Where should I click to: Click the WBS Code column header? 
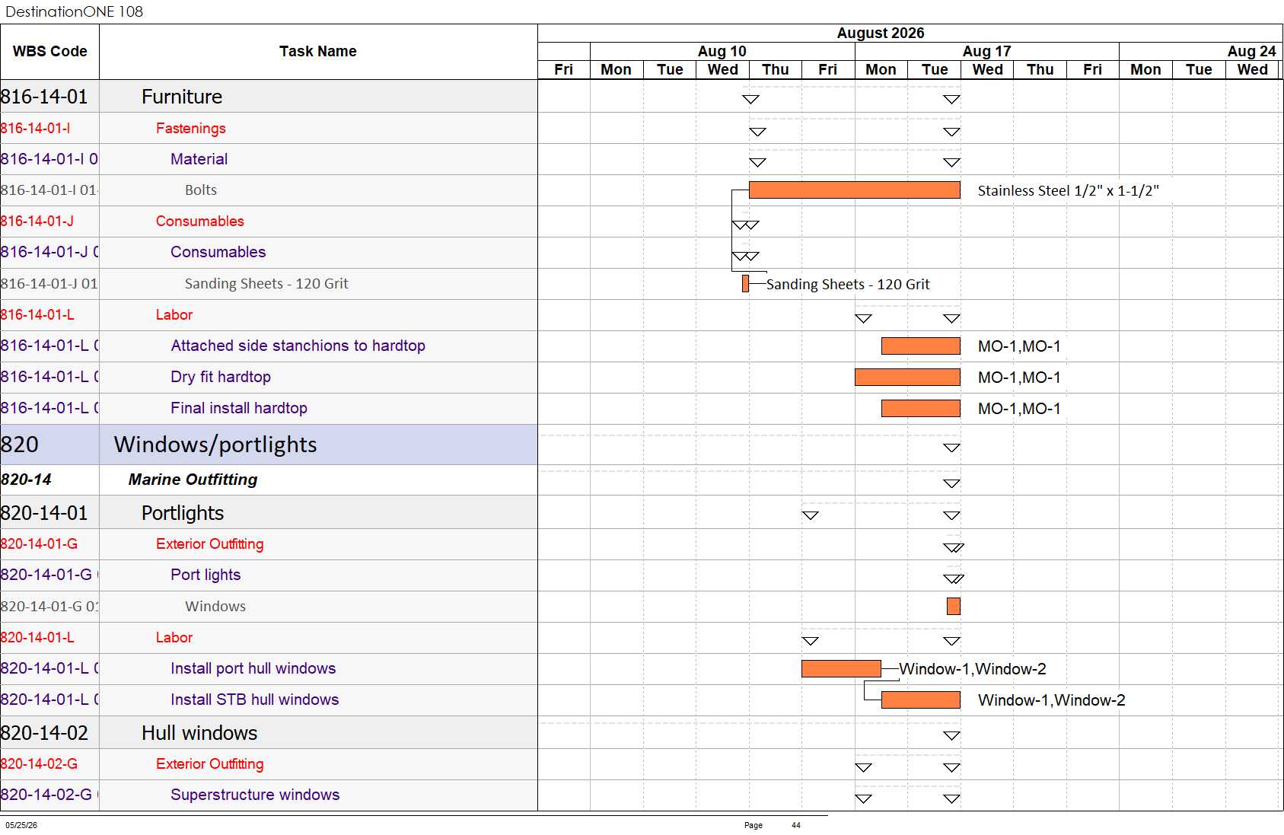(x=49, y=51)
